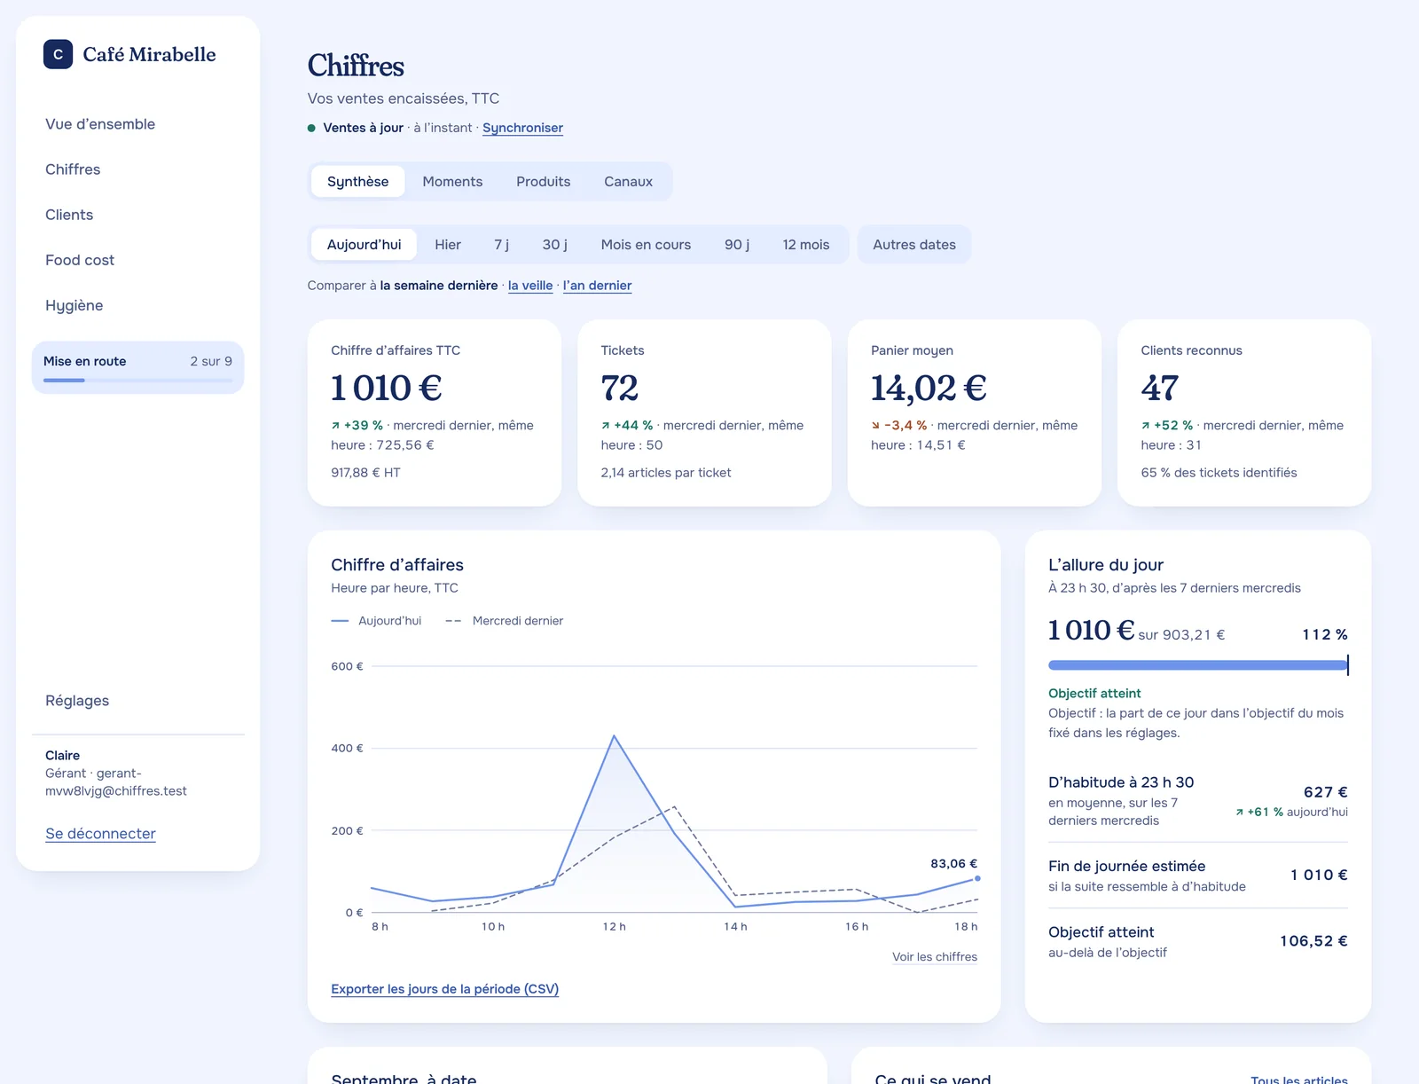Click the +39 % up-arrow trend icon
The image size is (1419, 1084).
[335, 426]
